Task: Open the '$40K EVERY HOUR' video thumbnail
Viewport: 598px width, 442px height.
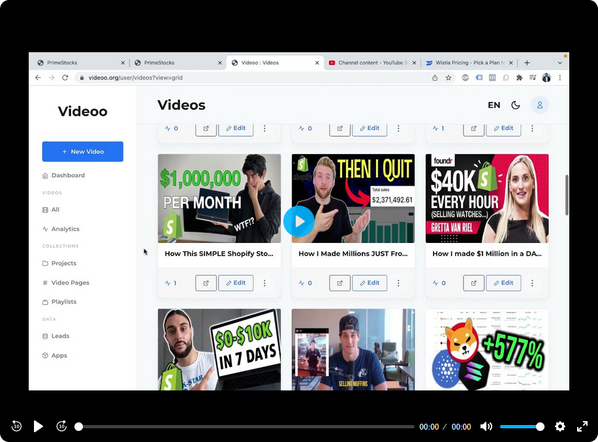Action: (487, 198)
